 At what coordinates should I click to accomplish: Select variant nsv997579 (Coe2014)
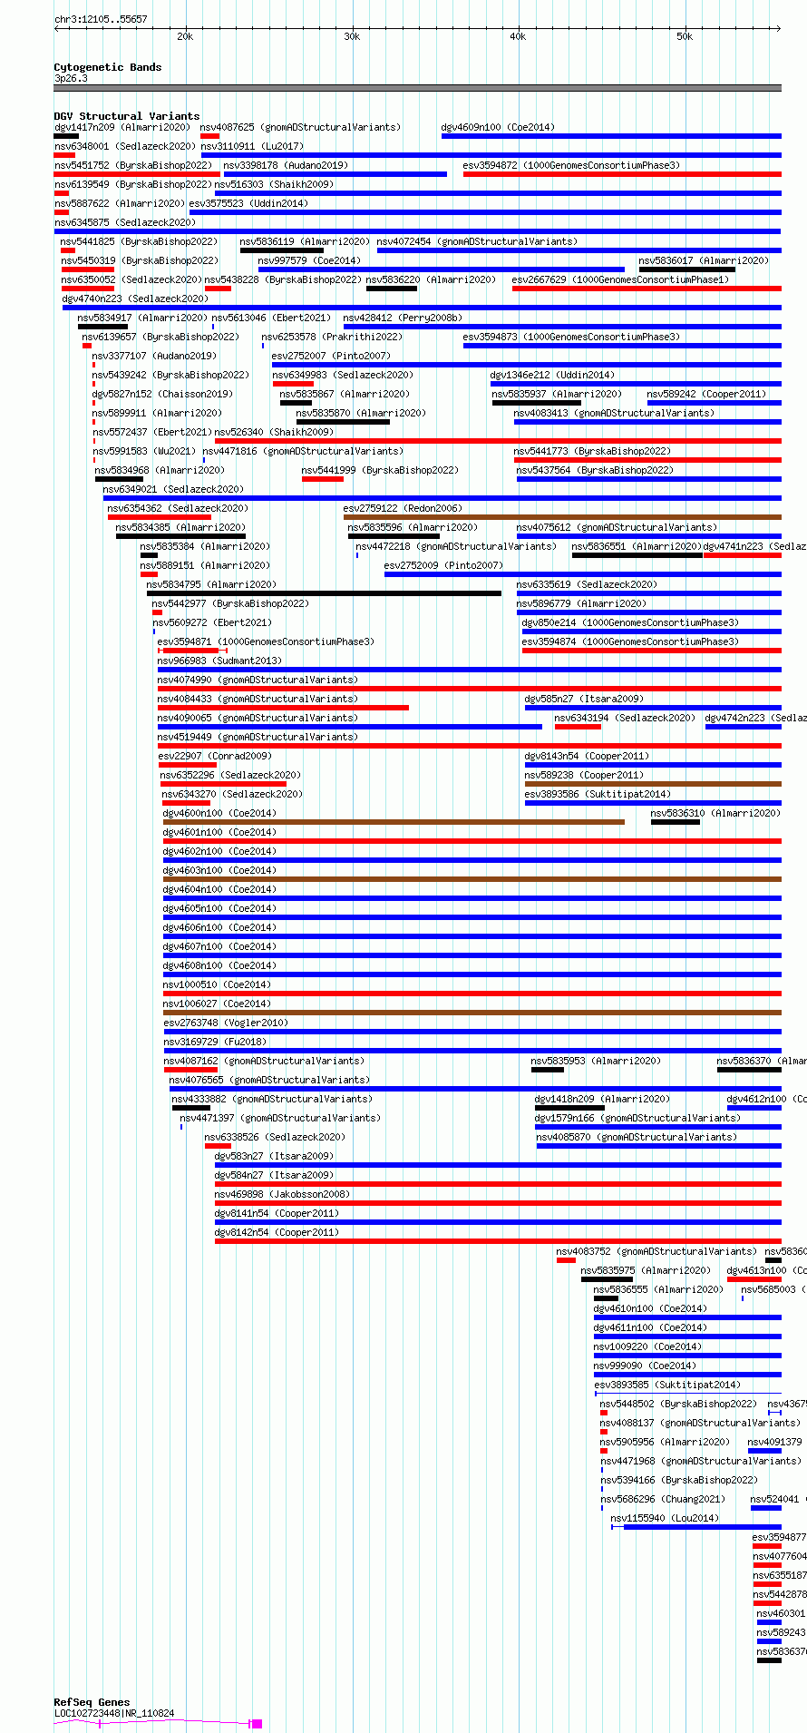309,260
